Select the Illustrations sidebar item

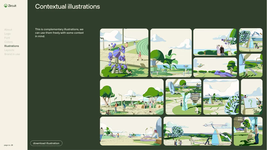(11, 46)
